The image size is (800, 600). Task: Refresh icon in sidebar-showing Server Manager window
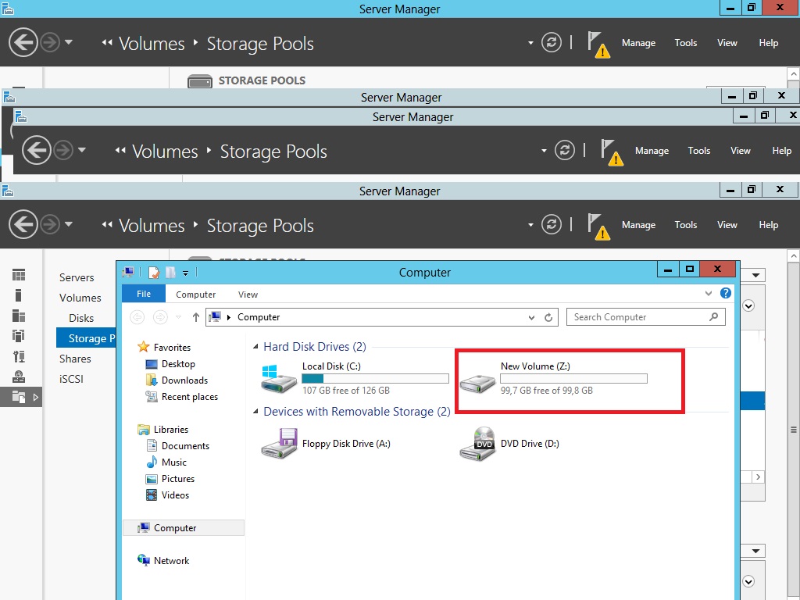click(x=552, y=224)
